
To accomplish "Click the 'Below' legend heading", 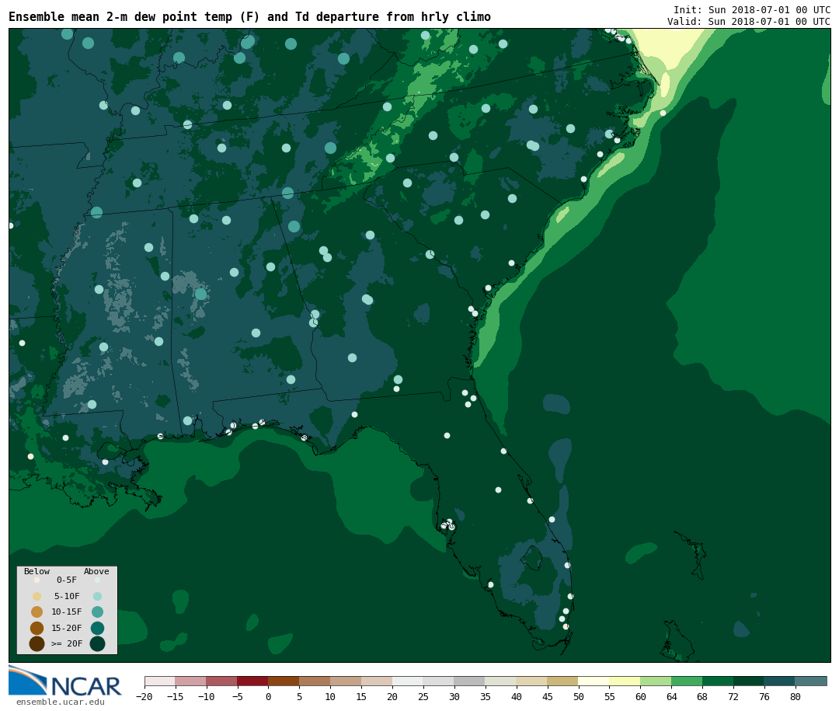I will (x=37, y=571).
